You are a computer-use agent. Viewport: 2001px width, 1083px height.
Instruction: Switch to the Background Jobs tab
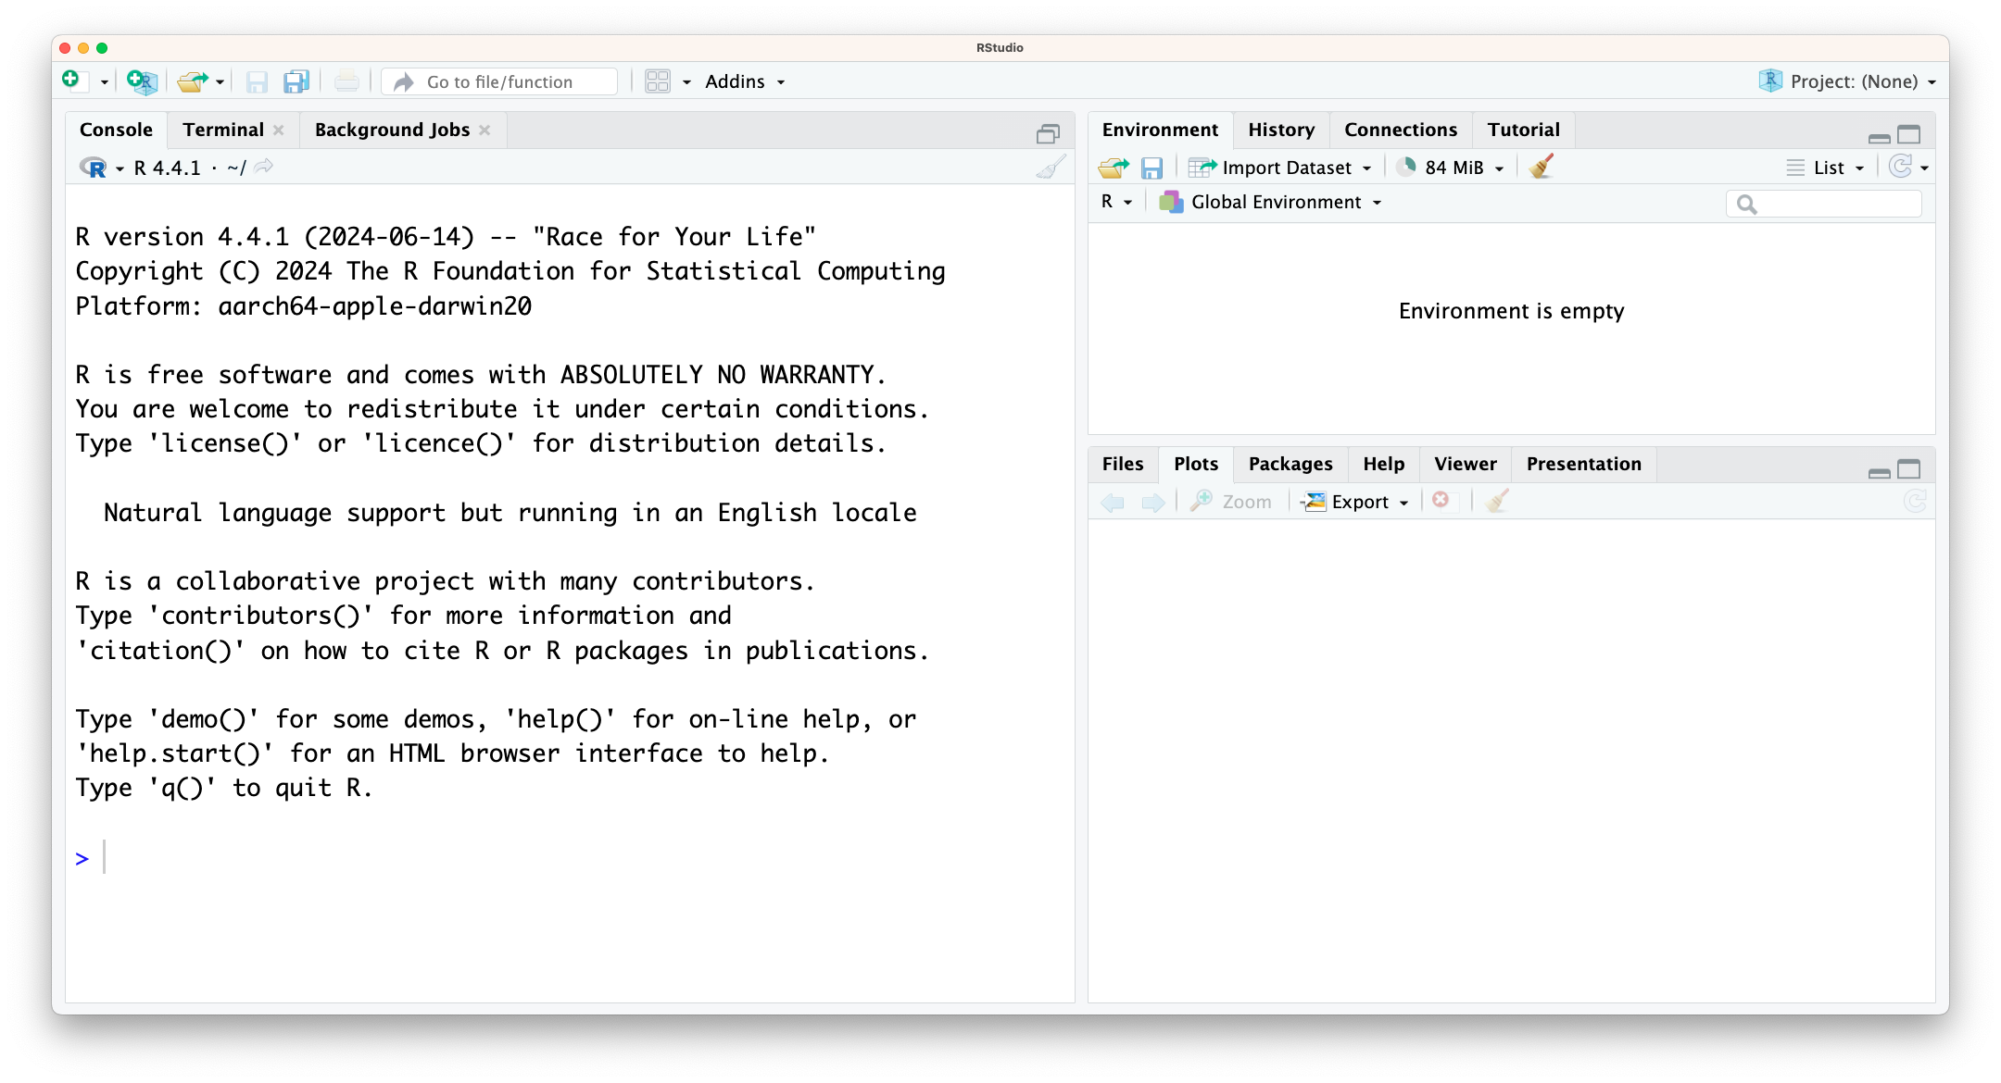click(x=392, y=130)
